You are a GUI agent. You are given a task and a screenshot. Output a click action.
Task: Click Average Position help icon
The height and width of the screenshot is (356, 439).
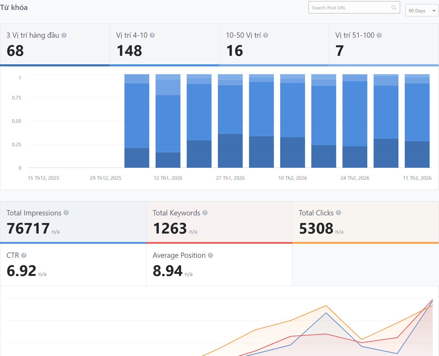pos(210,255)
